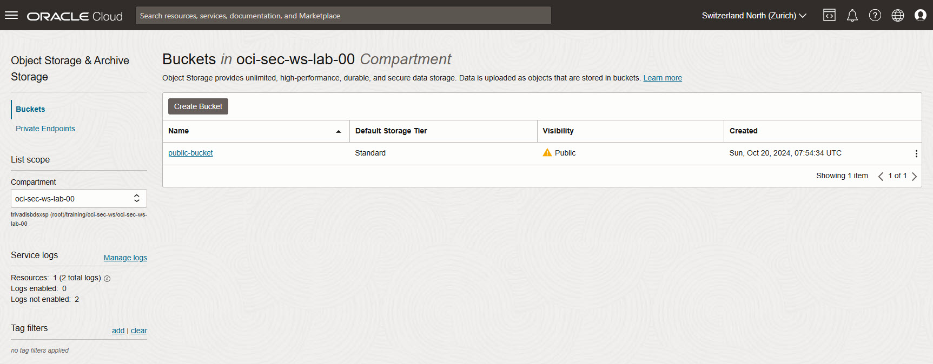Viewport: 933px width, 364px height.
Task: Click the Showing 1 item text
Action: pyautogui.click(x=842, y=176)
